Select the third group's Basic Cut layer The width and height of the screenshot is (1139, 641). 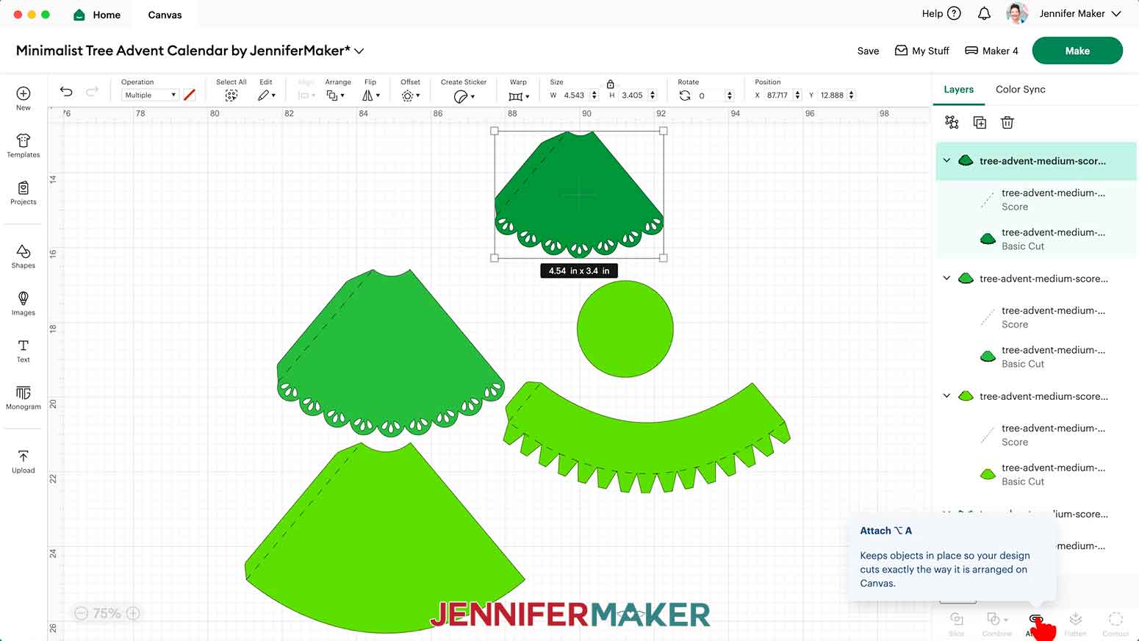1036,474
